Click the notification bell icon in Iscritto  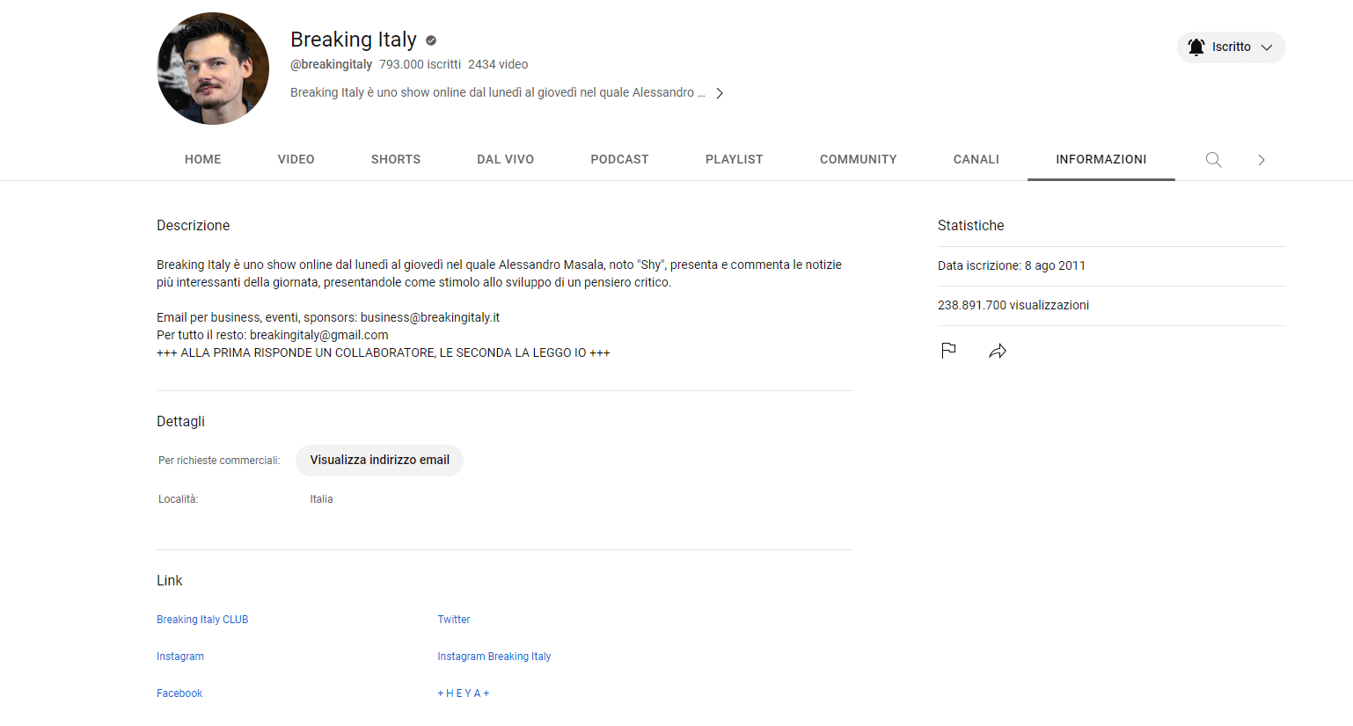(x=1196, y=47)
